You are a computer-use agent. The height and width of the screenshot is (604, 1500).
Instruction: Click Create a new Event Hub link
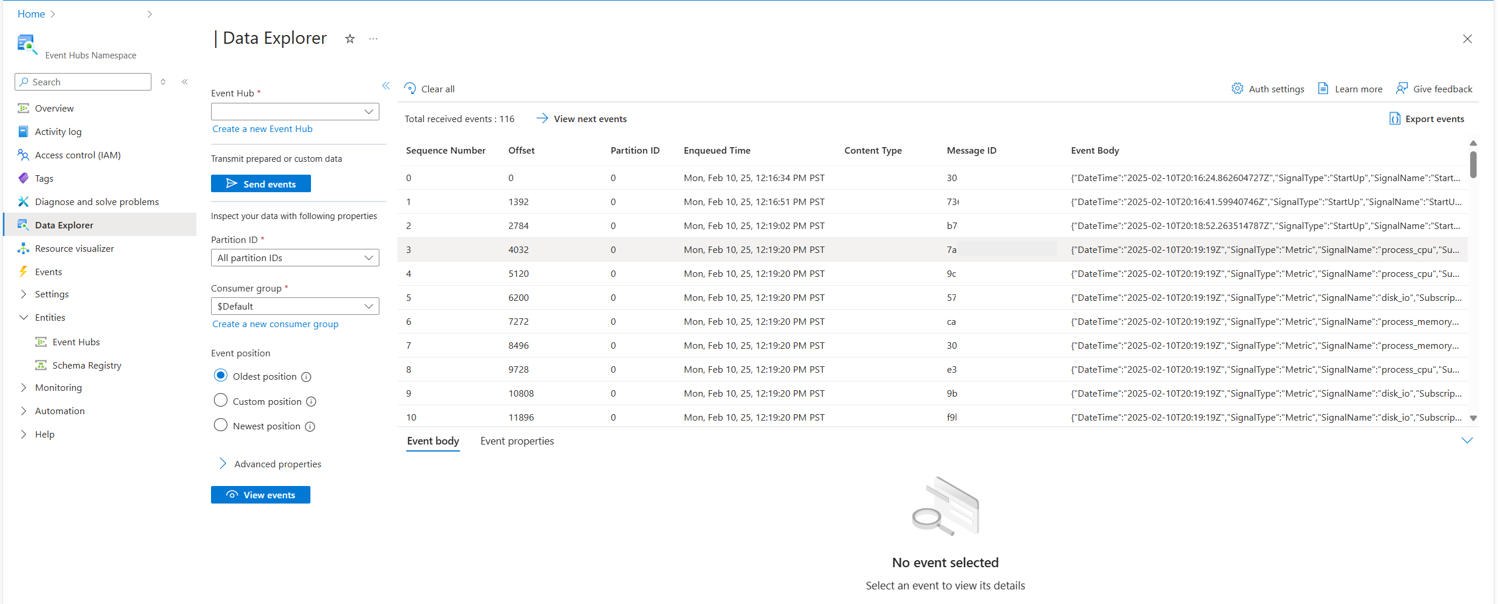[x=262, y=129]
